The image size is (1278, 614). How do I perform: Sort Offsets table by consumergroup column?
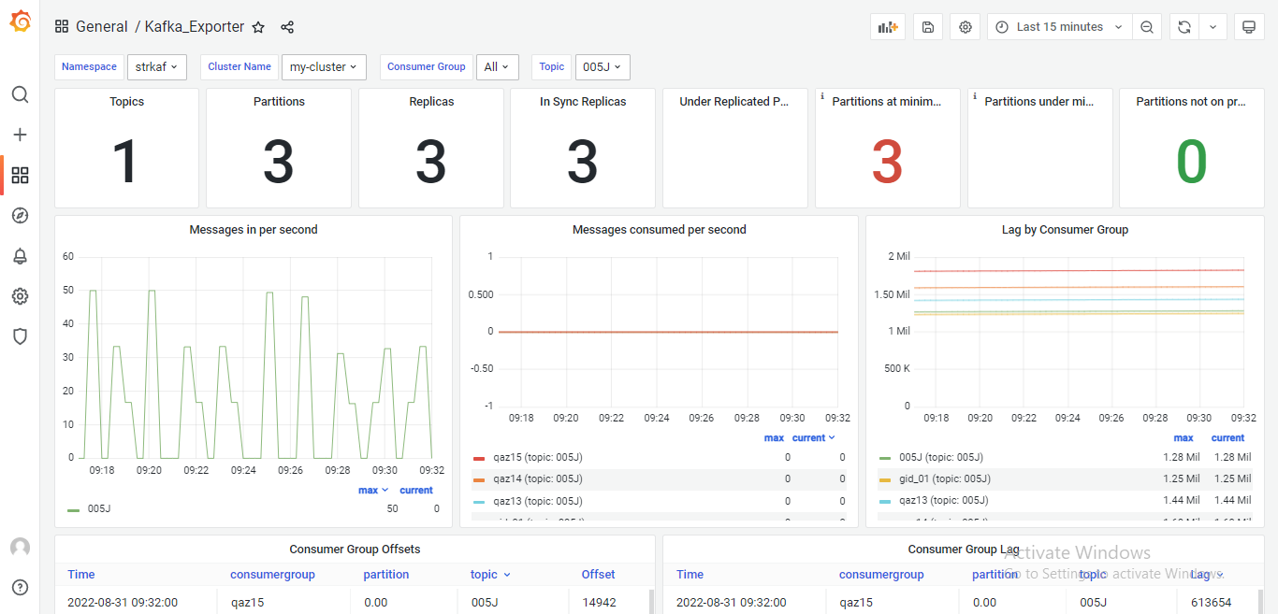(x=272, y=575)
